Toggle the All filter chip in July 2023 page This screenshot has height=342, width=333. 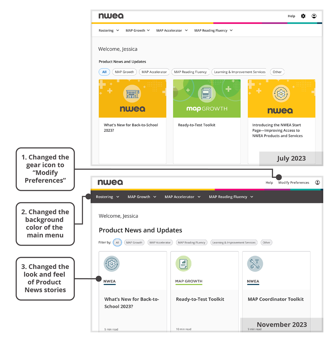(105, 72)
